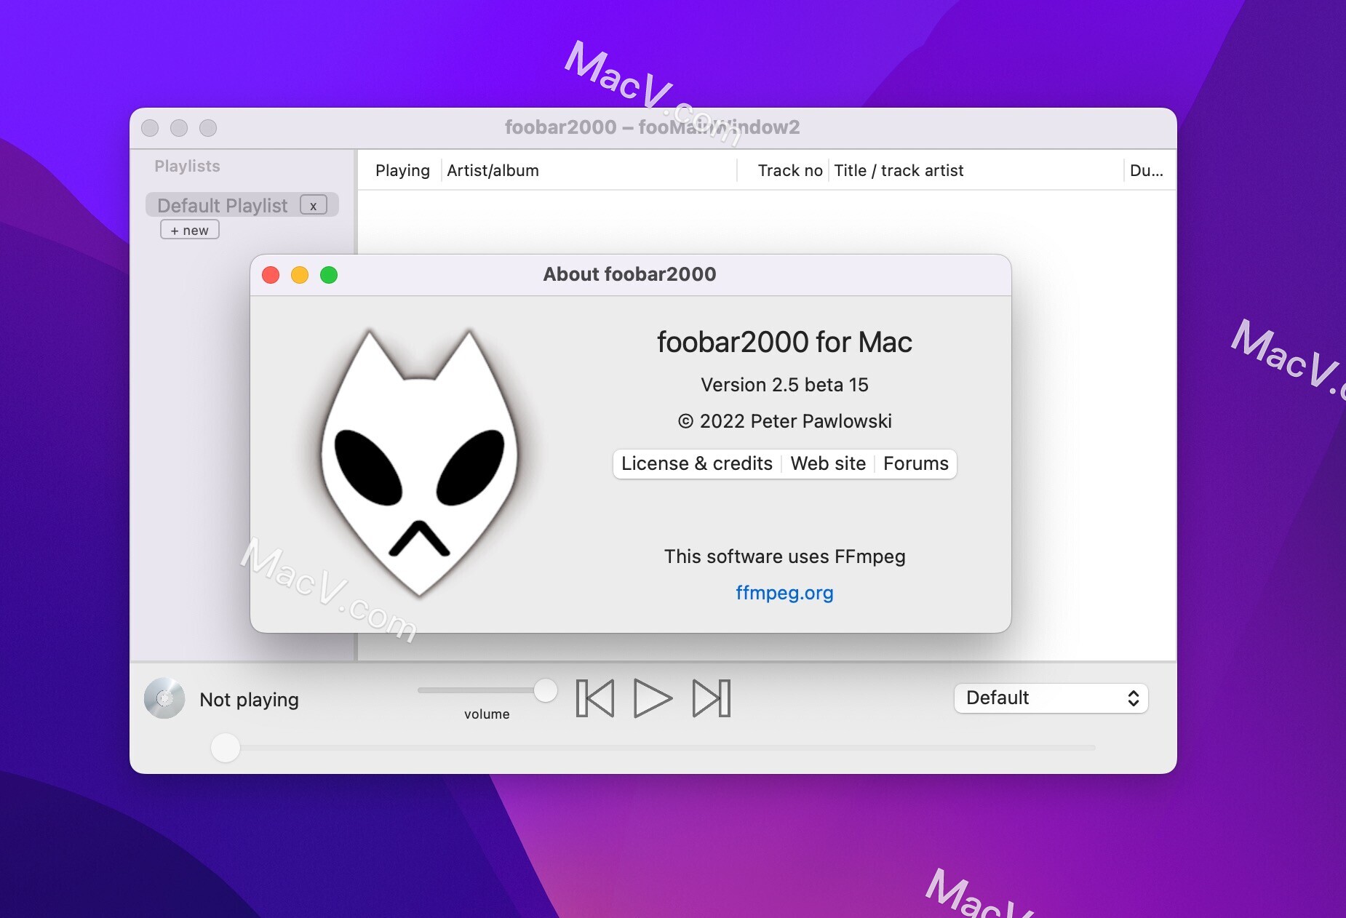Open the Default output preset dropdown
Screen dimensions: 1346x918
pos(1050,698)
